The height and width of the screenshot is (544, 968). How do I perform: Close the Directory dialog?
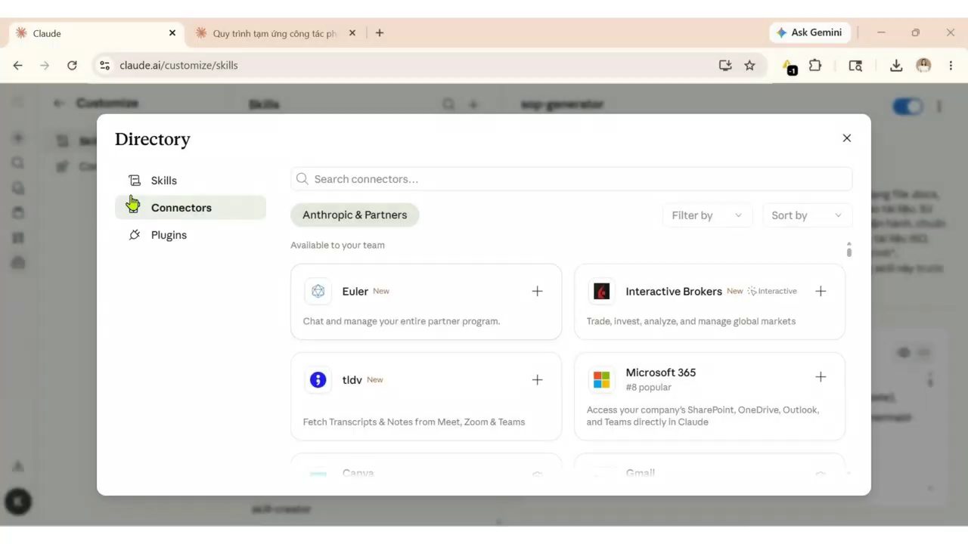click(x=847, y=138)
